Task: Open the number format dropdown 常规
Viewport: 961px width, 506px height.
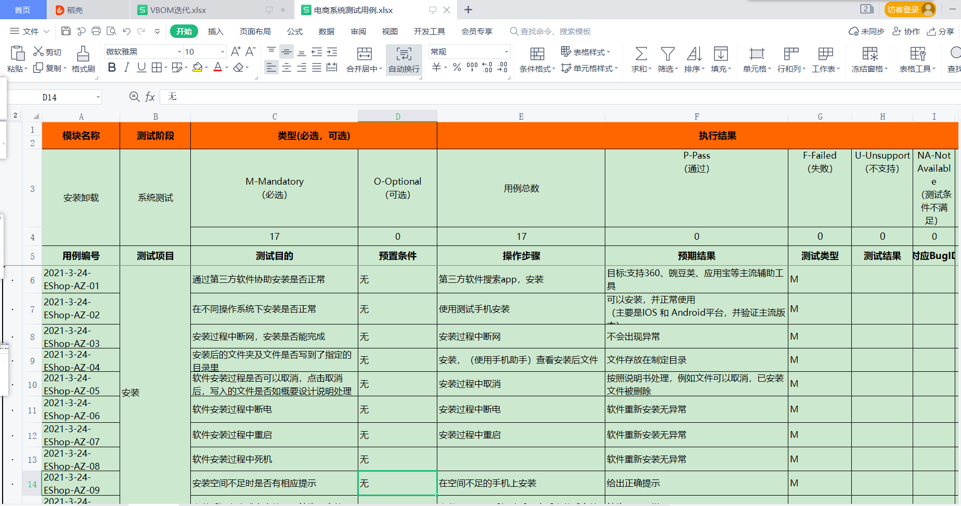Action: pyautogui.click(x=506, y=51)
